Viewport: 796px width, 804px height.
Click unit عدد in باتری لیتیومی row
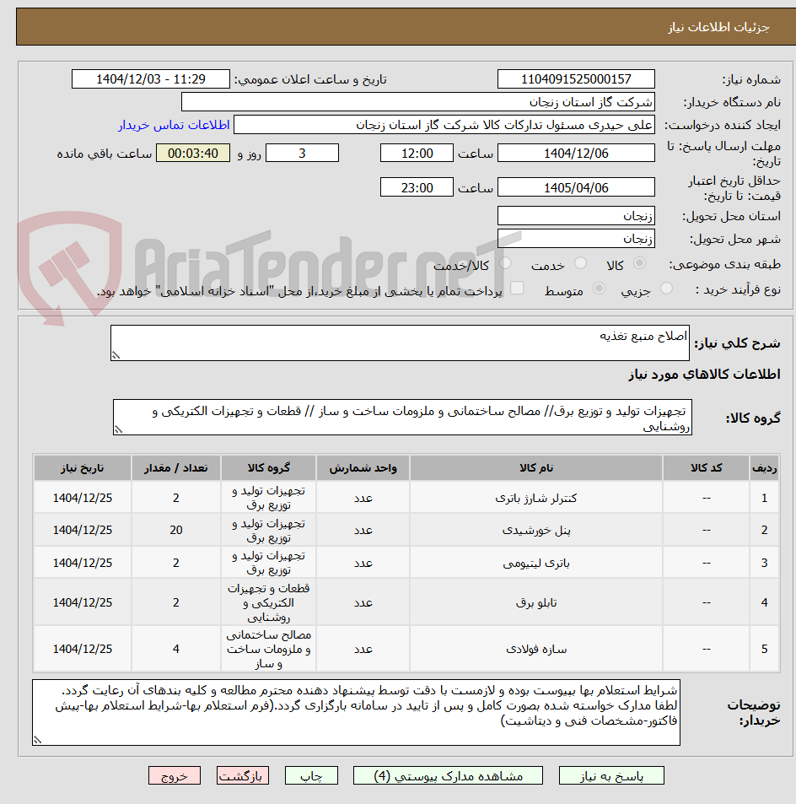(363, 563)
